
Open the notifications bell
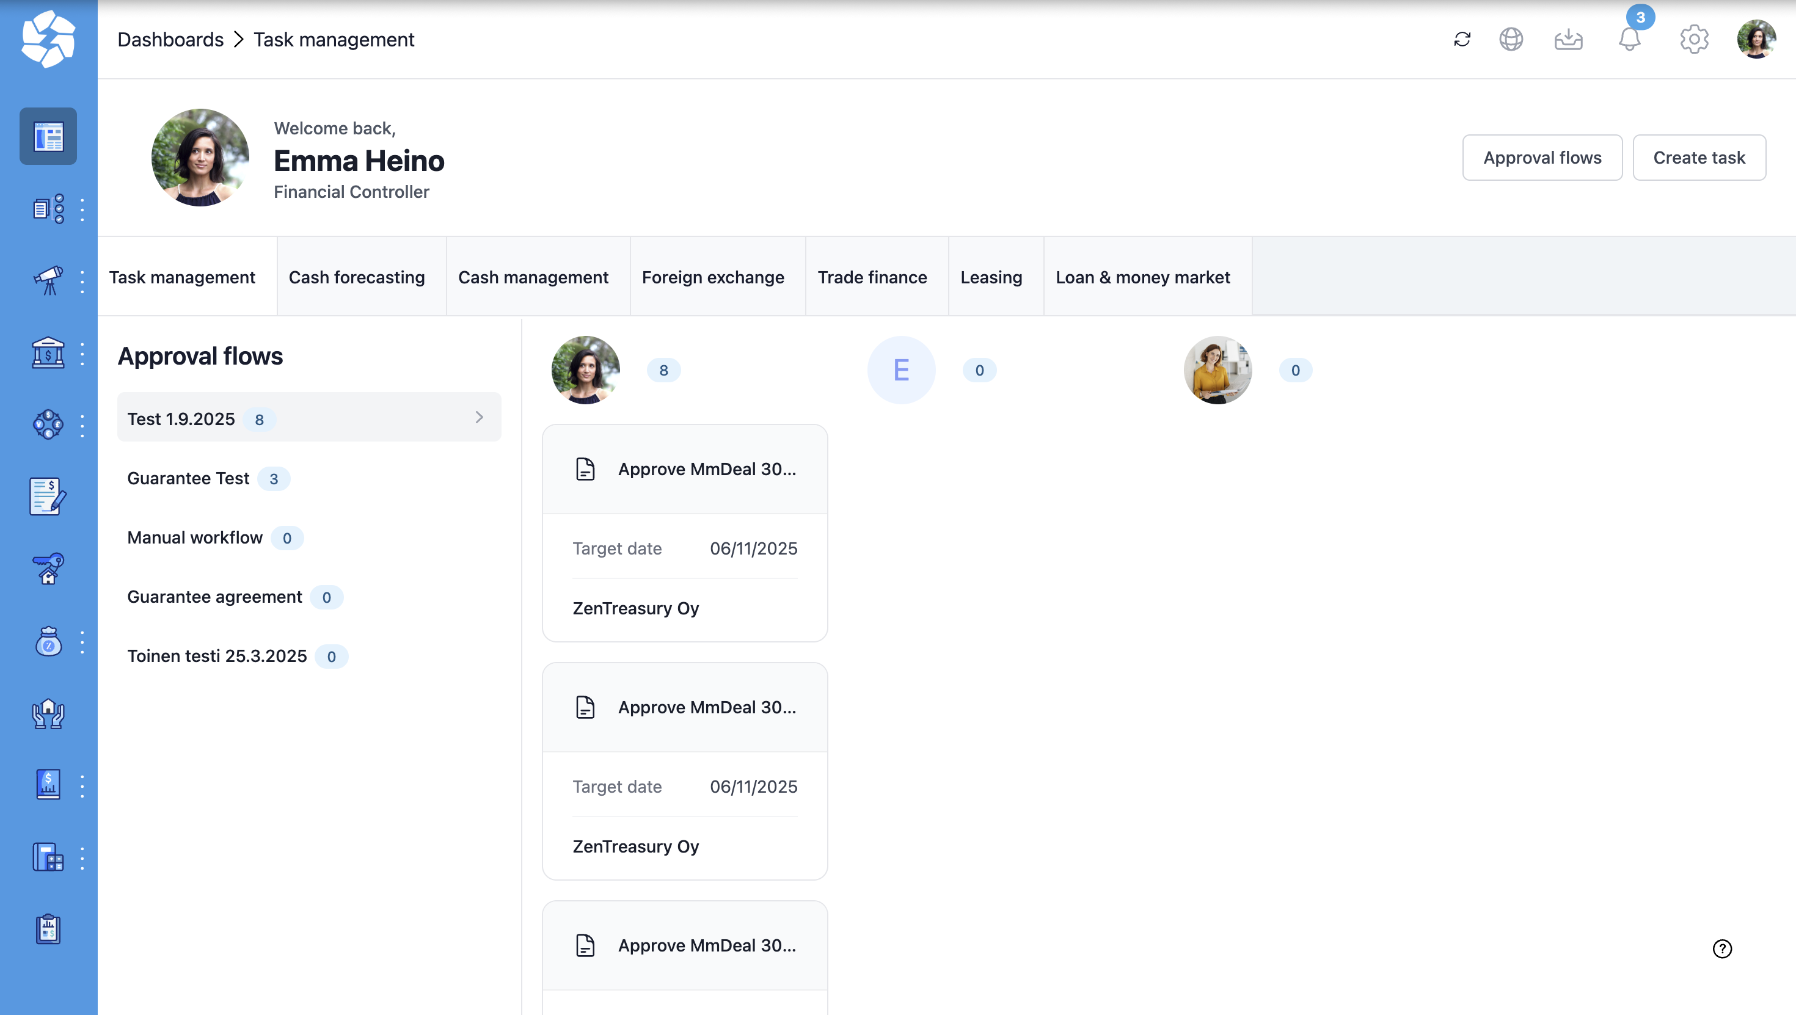1629,39
